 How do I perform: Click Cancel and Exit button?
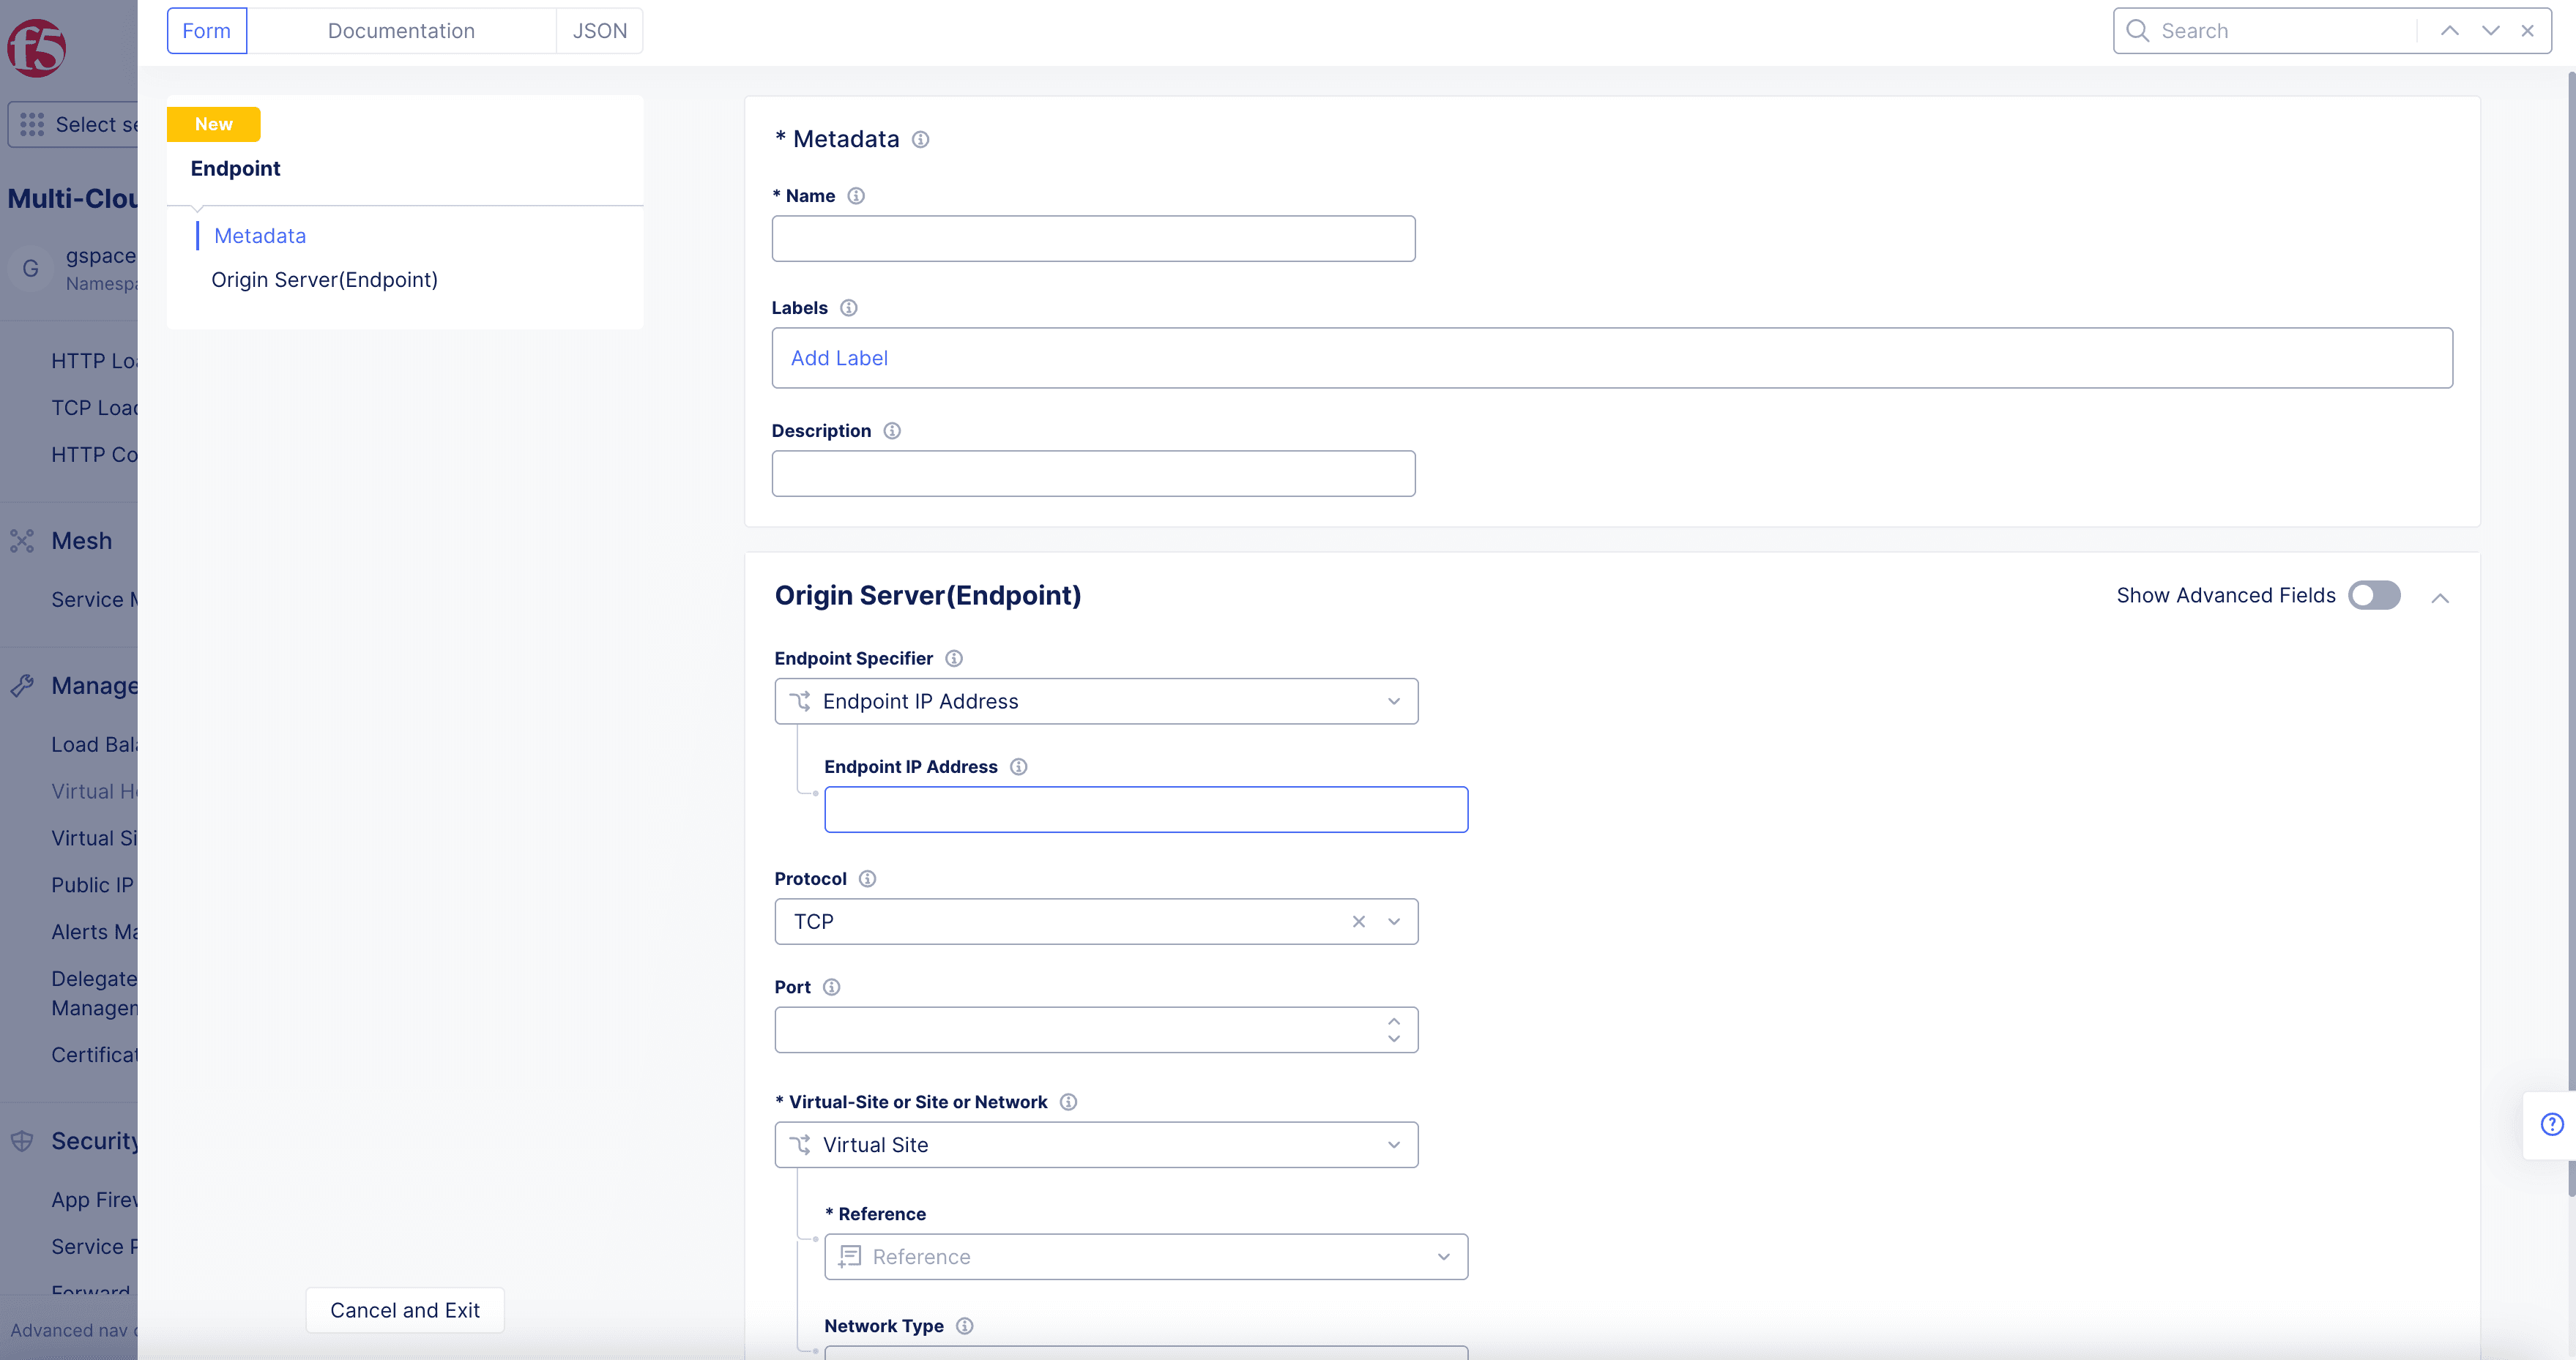click(x=405, y=1310)
